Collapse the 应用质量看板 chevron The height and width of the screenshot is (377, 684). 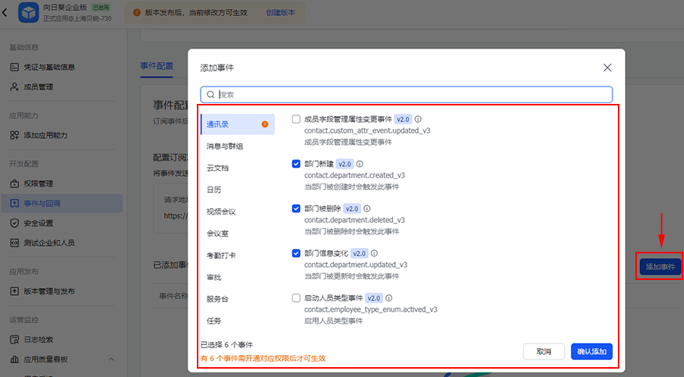[111, 359]
